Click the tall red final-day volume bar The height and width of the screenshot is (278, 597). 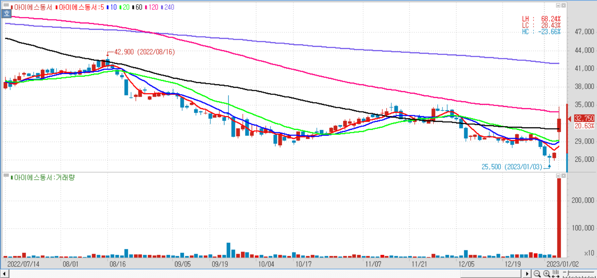point(559,218)
